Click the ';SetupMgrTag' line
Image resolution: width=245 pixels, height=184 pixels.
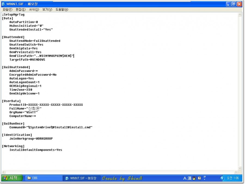point(13,14)
